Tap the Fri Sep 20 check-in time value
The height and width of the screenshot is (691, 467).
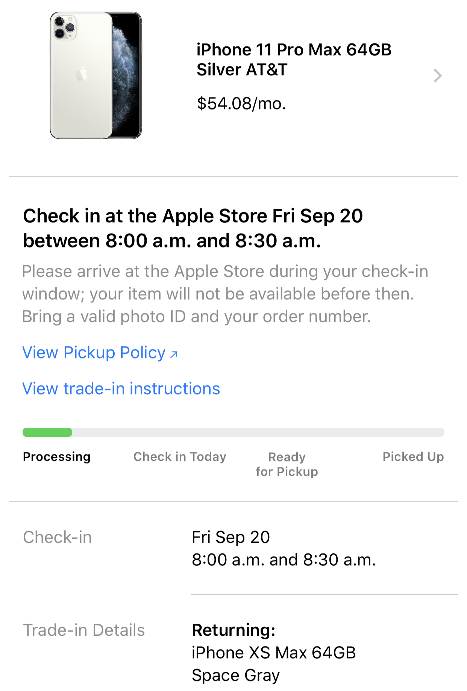click(x=284, y=548)
